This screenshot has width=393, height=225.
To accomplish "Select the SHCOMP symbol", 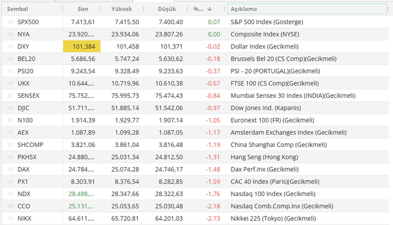I will [x=30, y=145].
